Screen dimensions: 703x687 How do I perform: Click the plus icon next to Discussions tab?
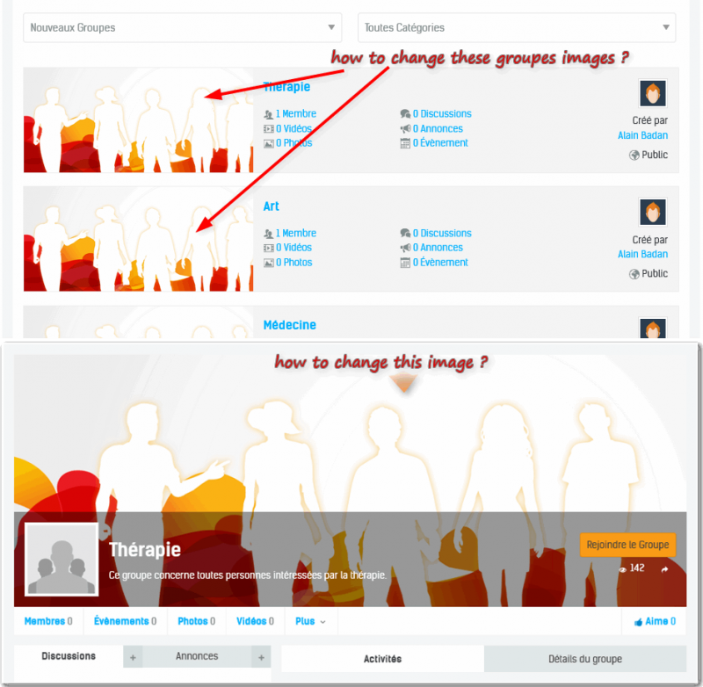133,657
